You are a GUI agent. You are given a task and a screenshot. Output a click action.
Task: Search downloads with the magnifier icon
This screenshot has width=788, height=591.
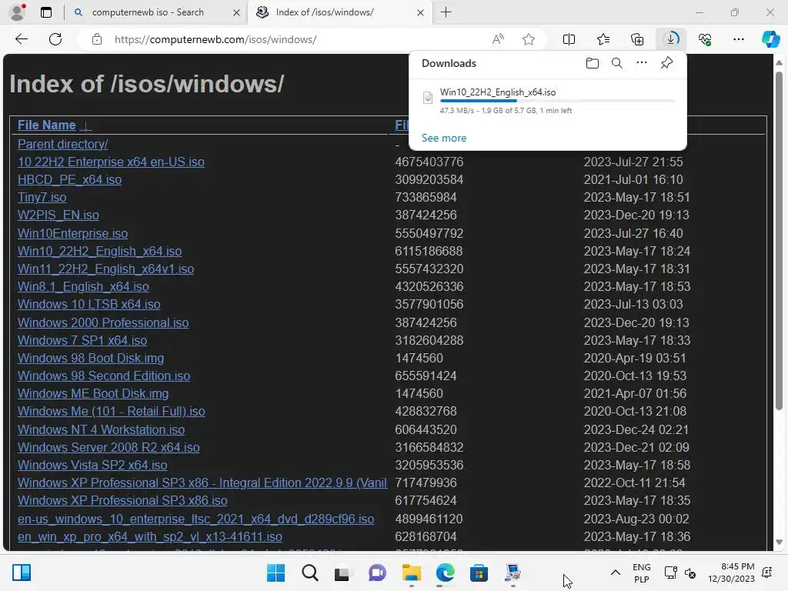click(617, 63)
